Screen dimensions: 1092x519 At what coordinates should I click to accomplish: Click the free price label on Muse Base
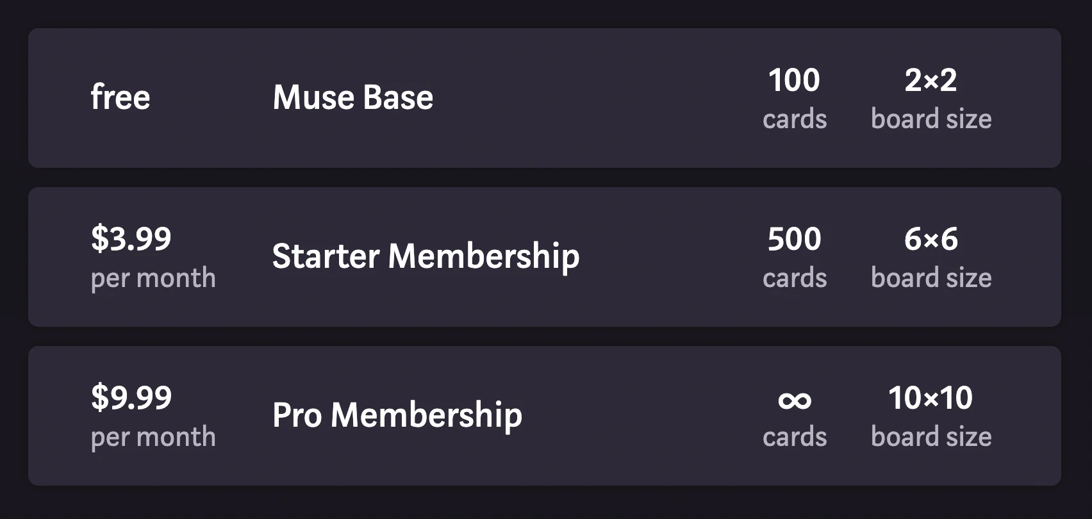click(120, 97)
